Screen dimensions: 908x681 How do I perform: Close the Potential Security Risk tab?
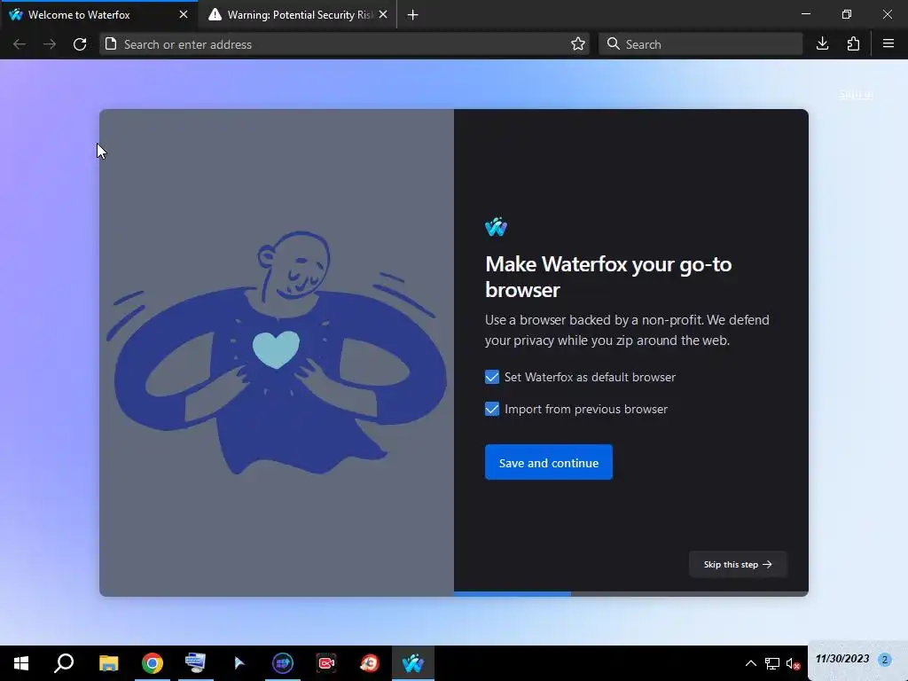[x=383, y=14]
